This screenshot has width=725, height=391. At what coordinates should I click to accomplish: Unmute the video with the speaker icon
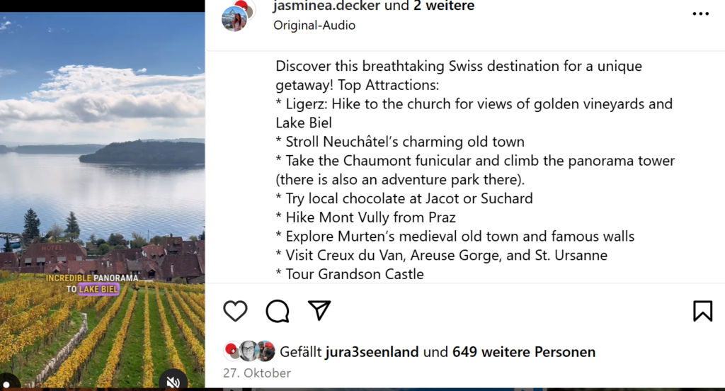173,382
